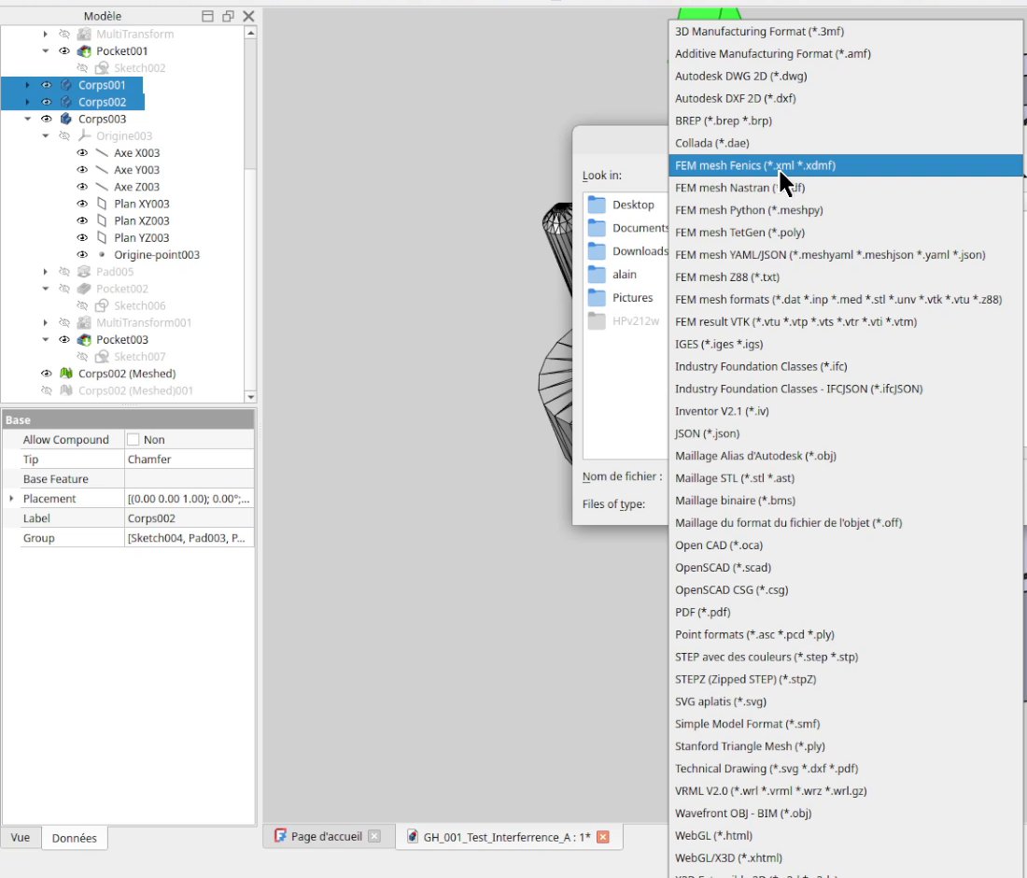Click the Group value starting with [Sketch004
Screen dimensions: 1027x878
(187, 538)
